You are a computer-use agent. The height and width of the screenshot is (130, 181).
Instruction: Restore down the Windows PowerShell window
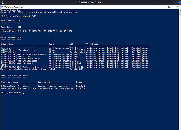(x=169, y=7)
